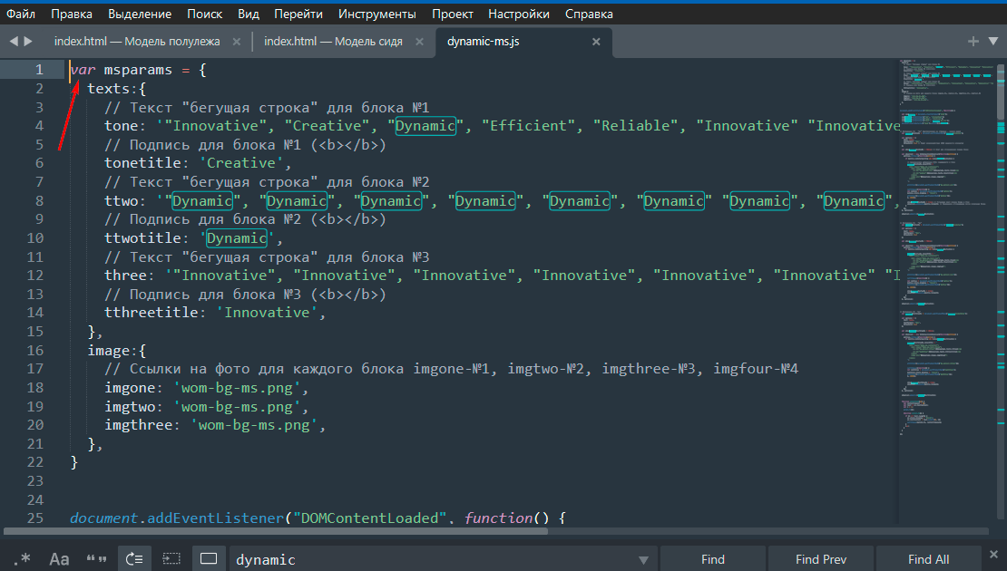Close the dynamic-ms.js tab
The width and height of the screenshot is (1007, 571).
(x=596, y=41)
